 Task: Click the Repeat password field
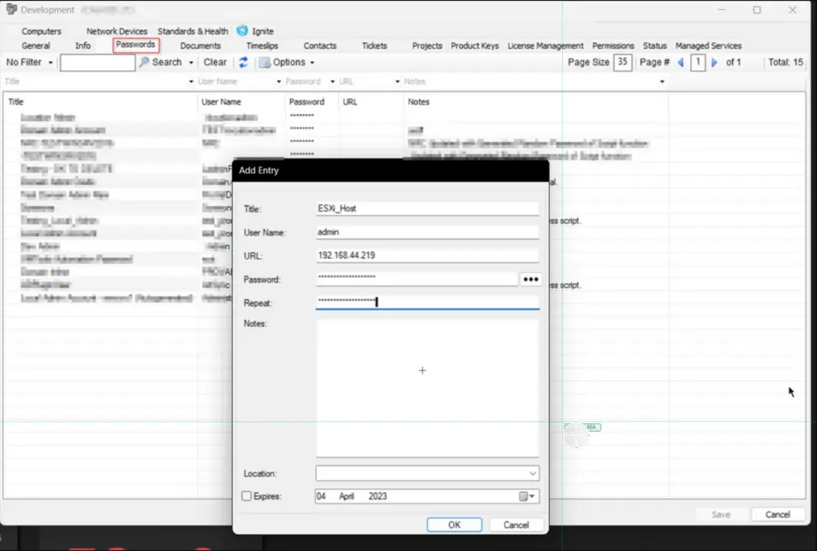click(427, 302)
